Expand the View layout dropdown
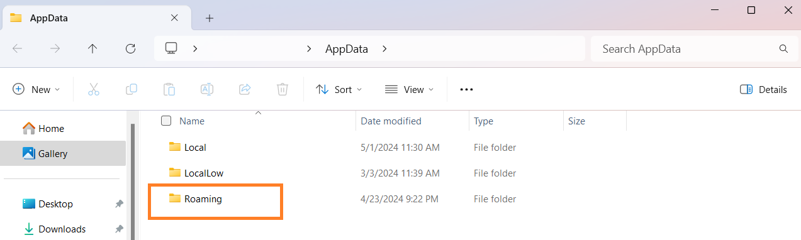This screenshot has width=801, height=240. [410, 89]
